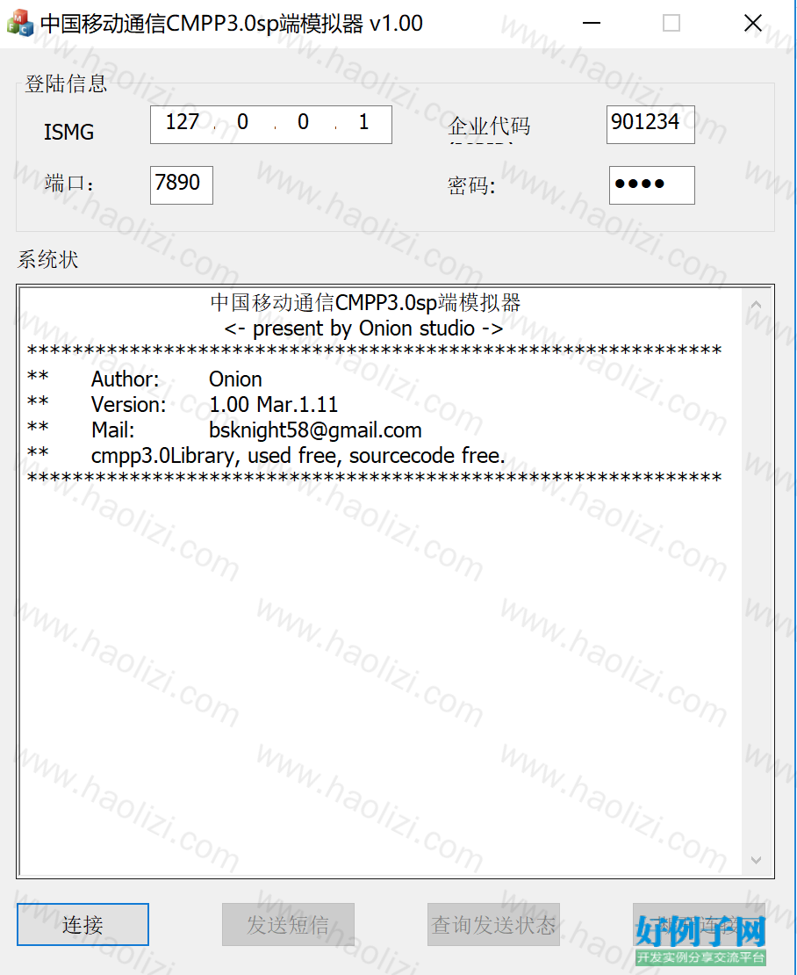Click the 企业代码 field 901234
Viewport: 797px width, 975px height.
pos(650,125)
